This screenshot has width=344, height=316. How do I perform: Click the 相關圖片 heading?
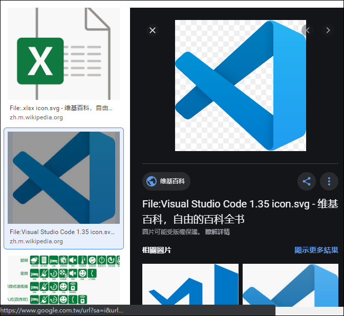point(157,250)
